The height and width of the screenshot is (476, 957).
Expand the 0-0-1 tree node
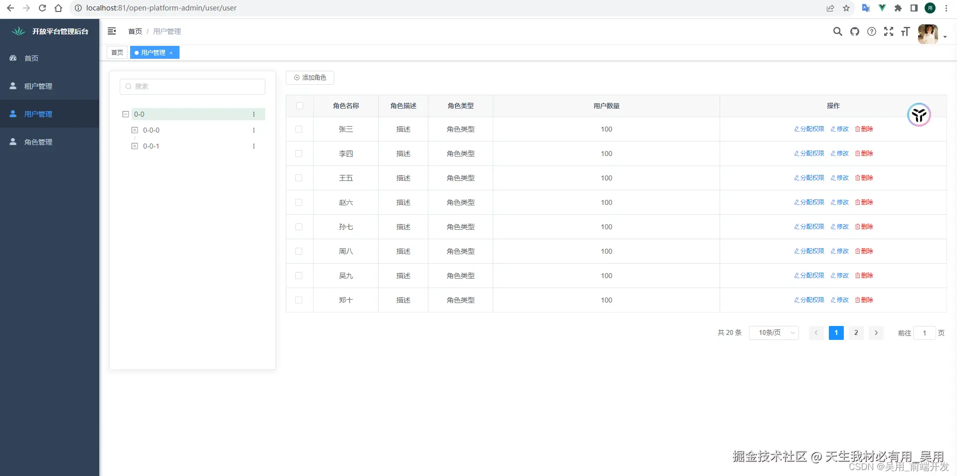click(134, 146)
